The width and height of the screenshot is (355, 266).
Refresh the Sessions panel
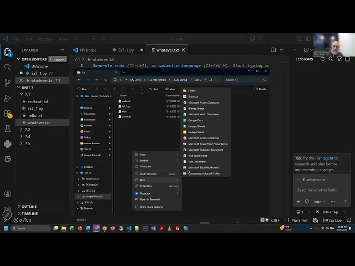pos(322,59)
